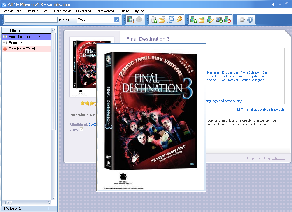The height and width of the screenshot is (212, 292).
Task: Click the enlarged Final Destination 3 cover
Action: point(151,117)
